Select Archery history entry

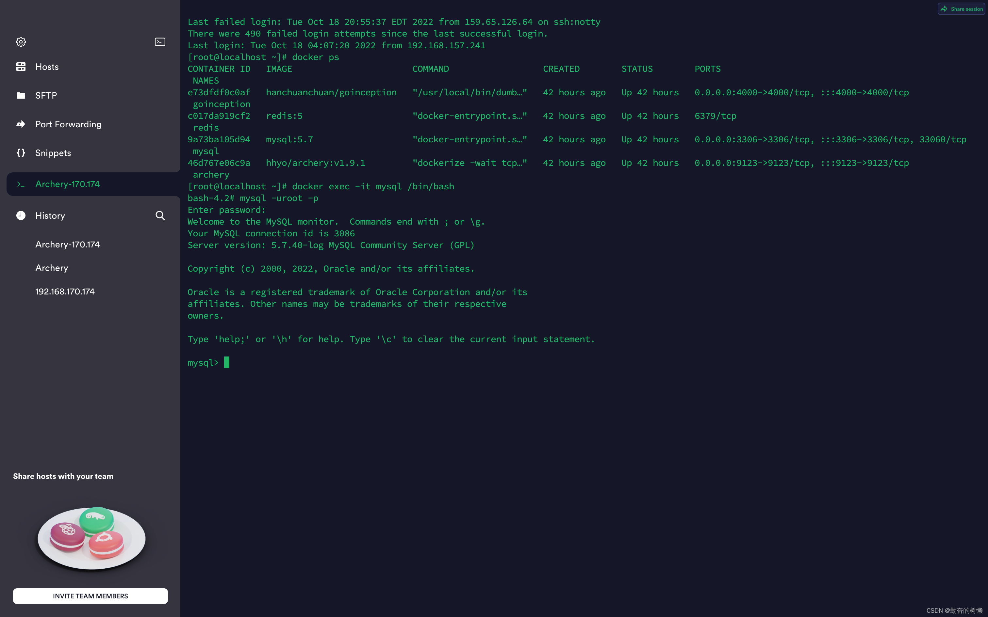tap(52, 268)
